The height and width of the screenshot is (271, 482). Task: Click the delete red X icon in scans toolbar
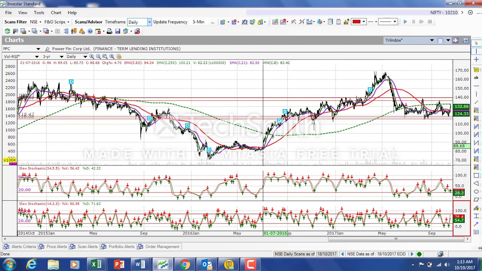137,31
